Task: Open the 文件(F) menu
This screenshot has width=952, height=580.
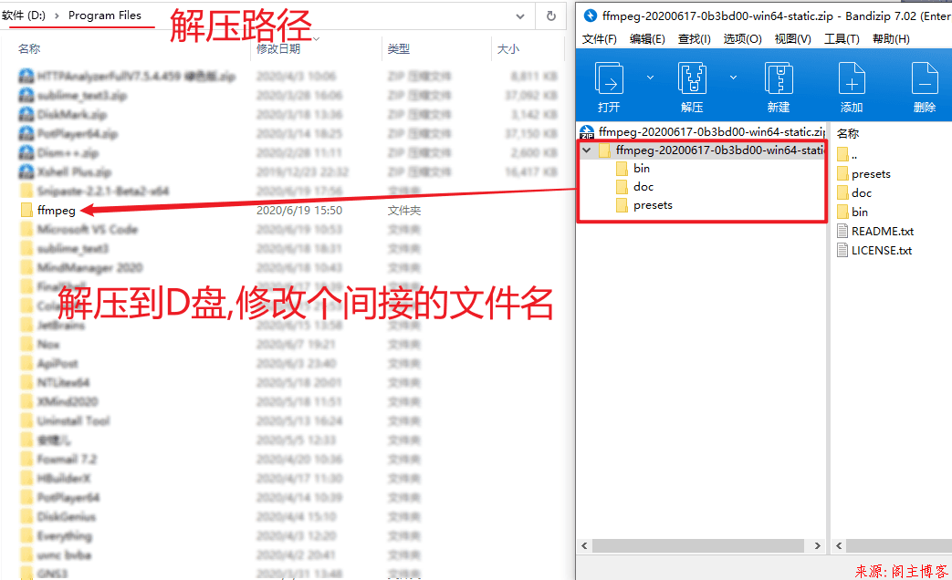Action: point(600,39)
